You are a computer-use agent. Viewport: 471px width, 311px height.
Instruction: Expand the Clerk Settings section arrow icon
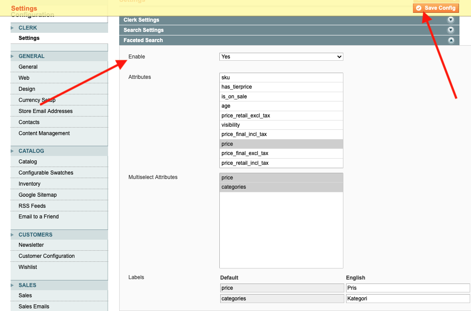pos(451,20)
